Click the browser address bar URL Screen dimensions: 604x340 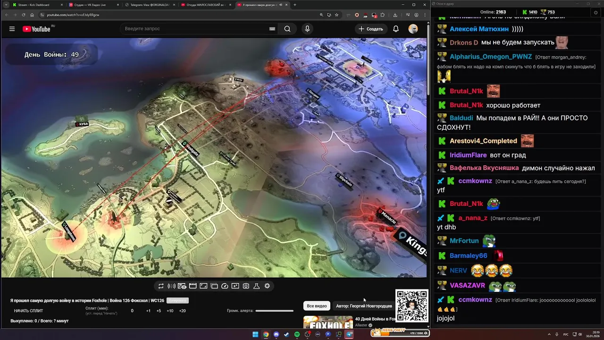click(x=73, y=15)
